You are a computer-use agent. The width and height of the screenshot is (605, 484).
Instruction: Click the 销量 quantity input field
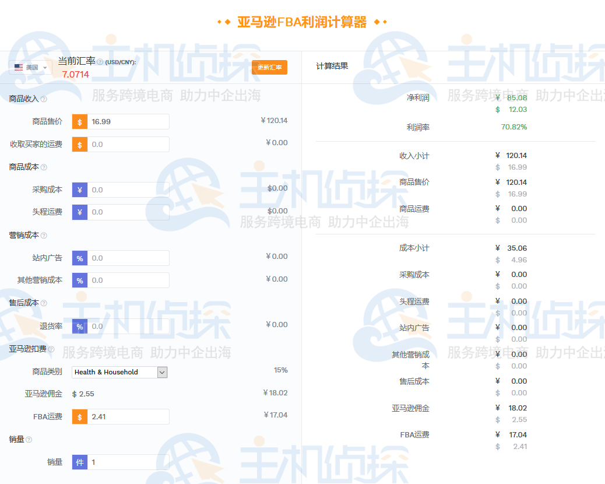128,462
